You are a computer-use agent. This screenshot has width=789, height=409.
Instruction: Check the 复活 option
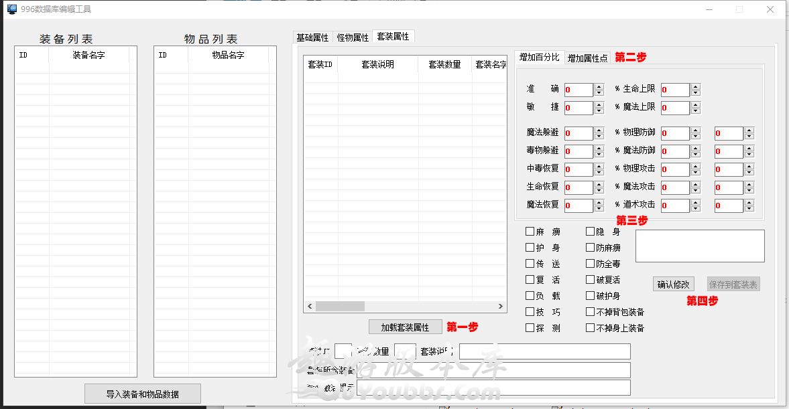(x=530, y=280)
